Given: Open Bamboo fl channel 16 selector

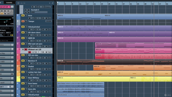Looking at the screenshot, I should click(38, 64).
